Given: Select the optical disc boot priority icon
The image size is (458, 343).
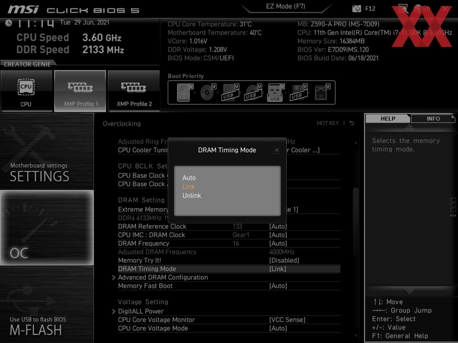Looking at the screenshot, I should [207, 92].
